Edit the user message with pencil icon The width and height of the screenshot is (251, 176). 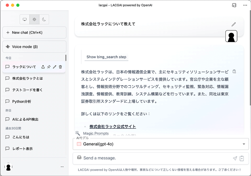coord(233,24)
